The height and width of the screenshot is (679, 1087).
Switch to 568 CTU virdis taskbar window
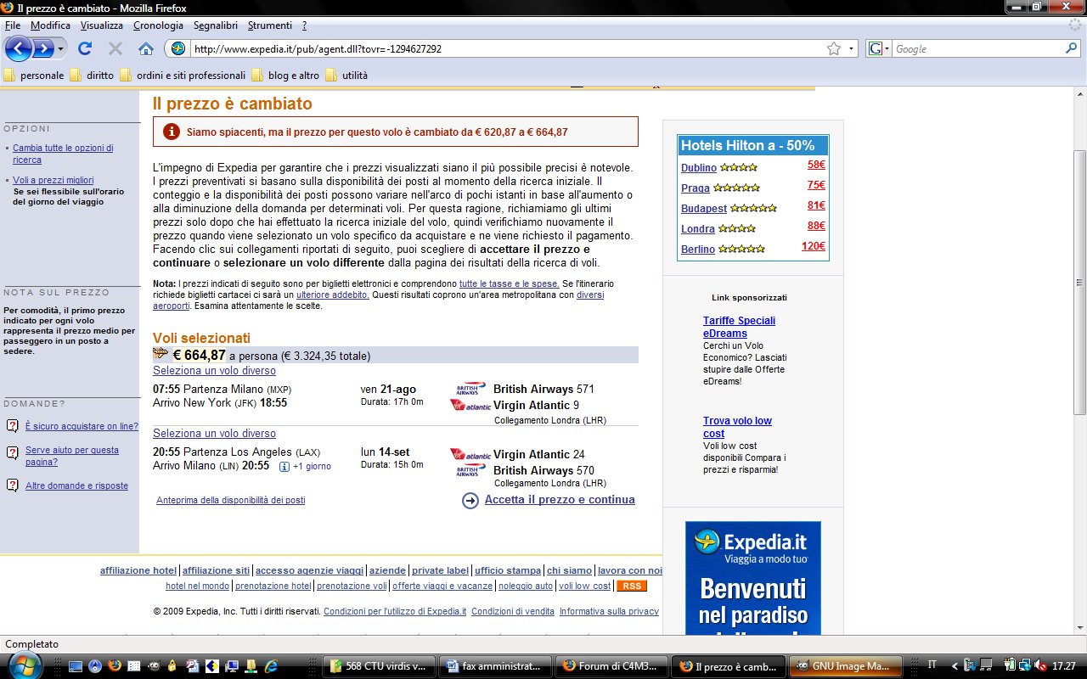pyautogui.click(x=380, y=666)
